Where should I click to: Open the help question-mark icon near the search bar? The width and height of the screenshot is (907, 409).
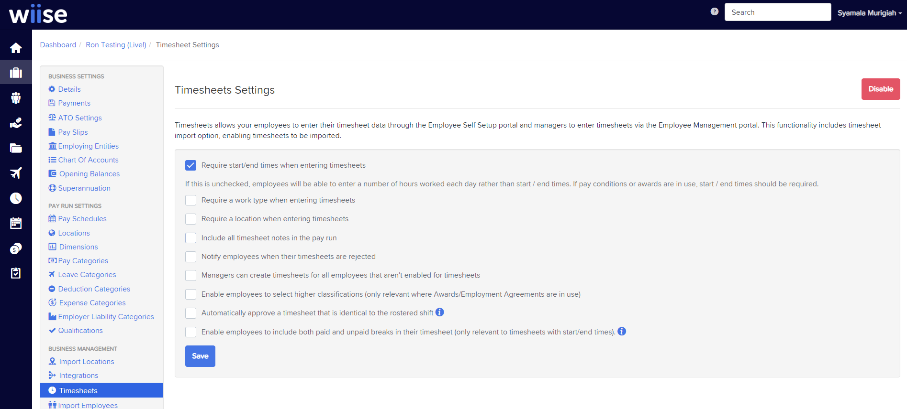pos(714,11)
